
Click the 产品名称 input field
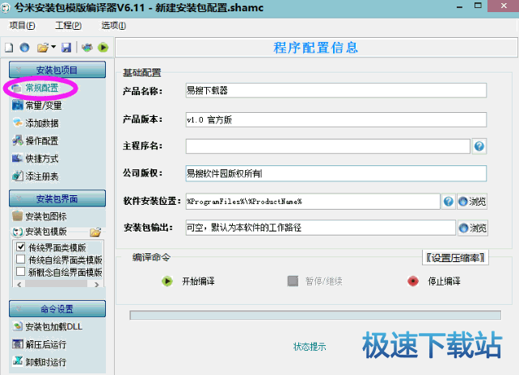336,90
